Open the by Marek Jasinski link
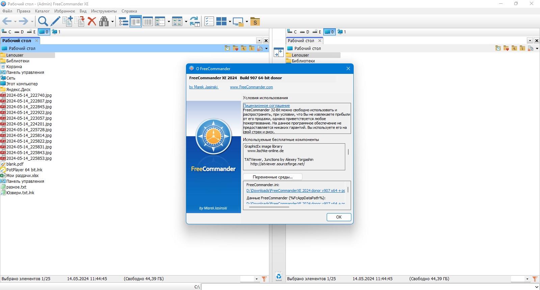This screenshot has width=540, height=290. point(204,87)
